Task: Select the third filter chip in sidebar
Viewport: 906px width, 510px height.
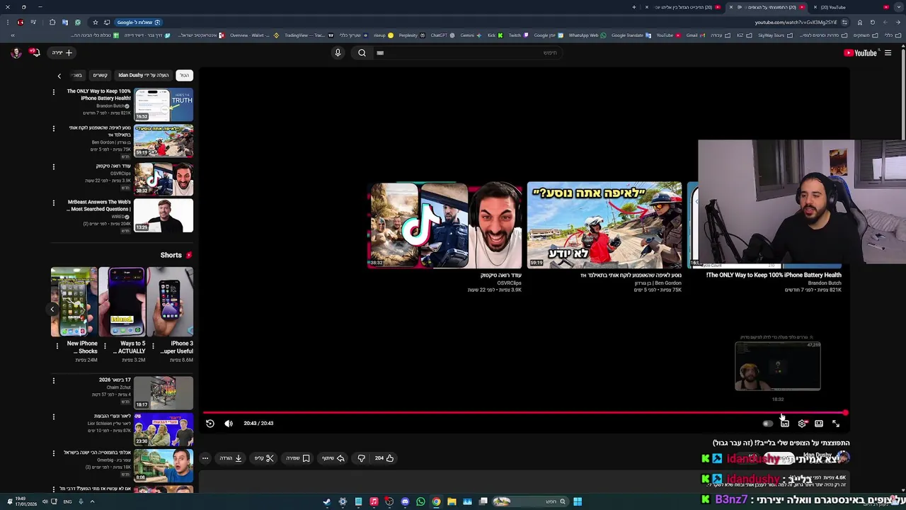Action: 101,75
